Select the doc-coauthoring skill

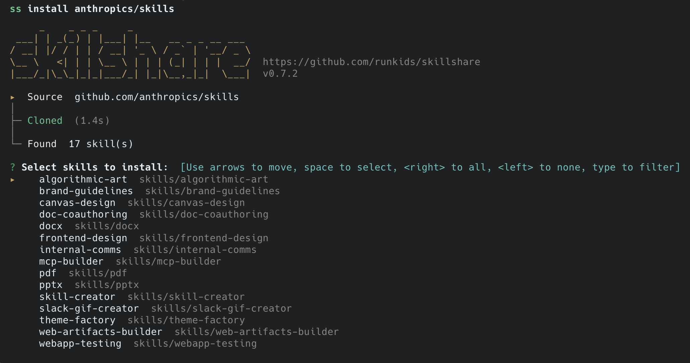(x=83, y=214)
